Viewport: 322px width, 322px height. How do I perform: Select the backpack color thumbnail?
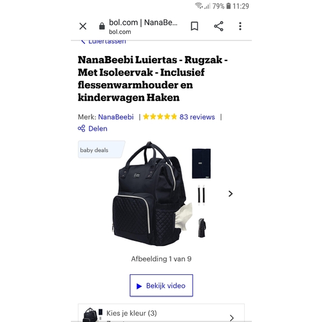92,315
